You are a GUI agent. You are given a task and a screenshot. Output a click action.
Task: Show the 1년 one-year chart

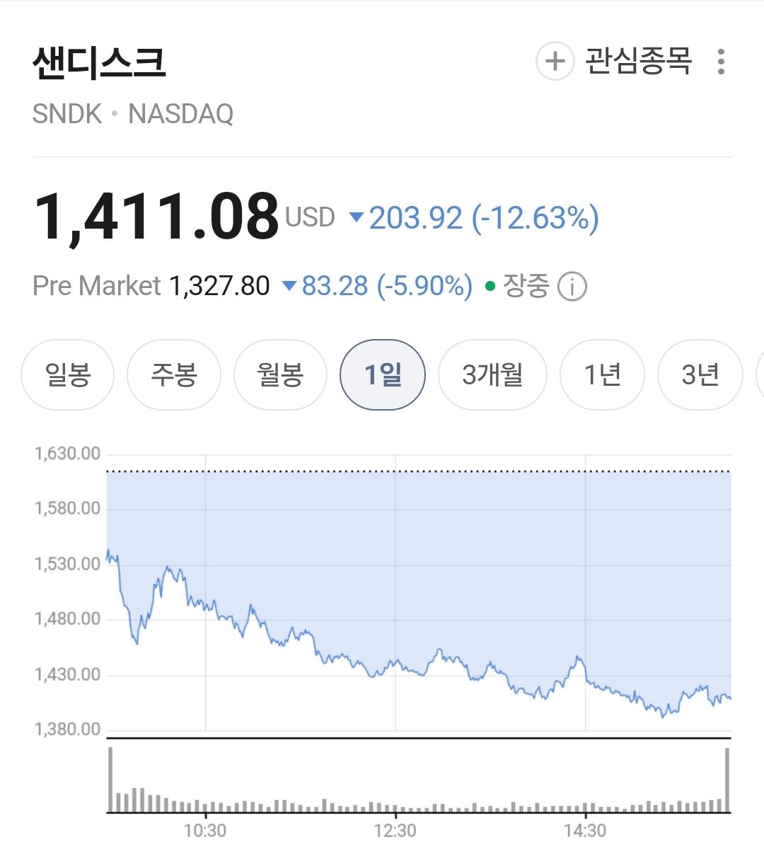[602, 374]
